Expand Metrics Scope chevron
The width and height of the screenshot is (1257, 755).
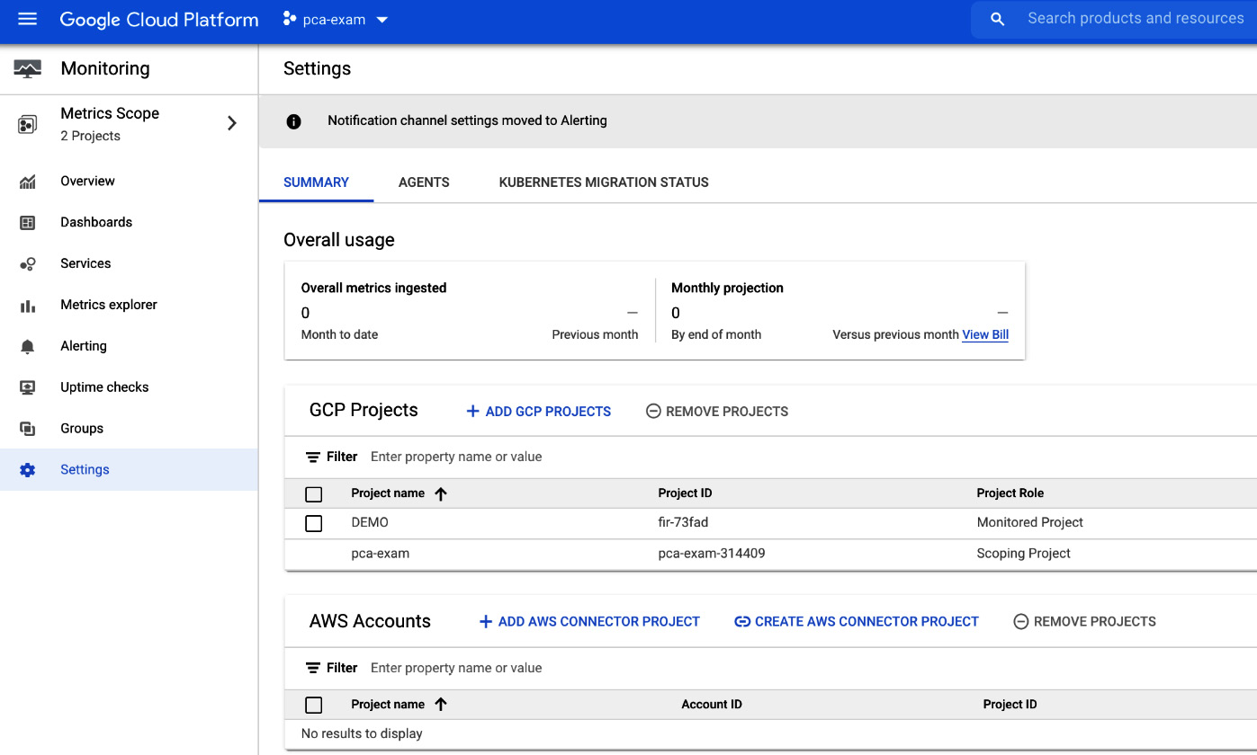(232, 124)
